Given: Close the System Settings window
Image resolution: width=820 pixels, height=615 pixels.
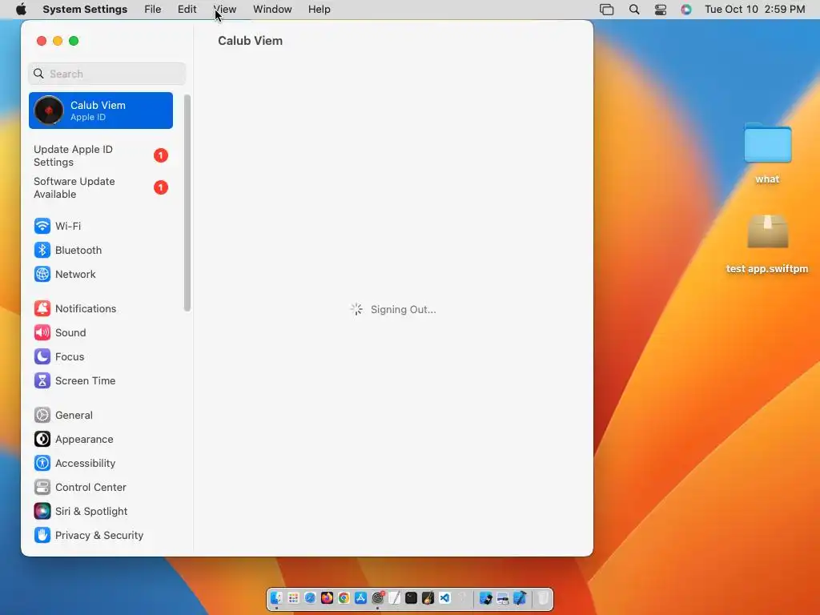Looking at the screenshot, I should [x=42, y=41].
